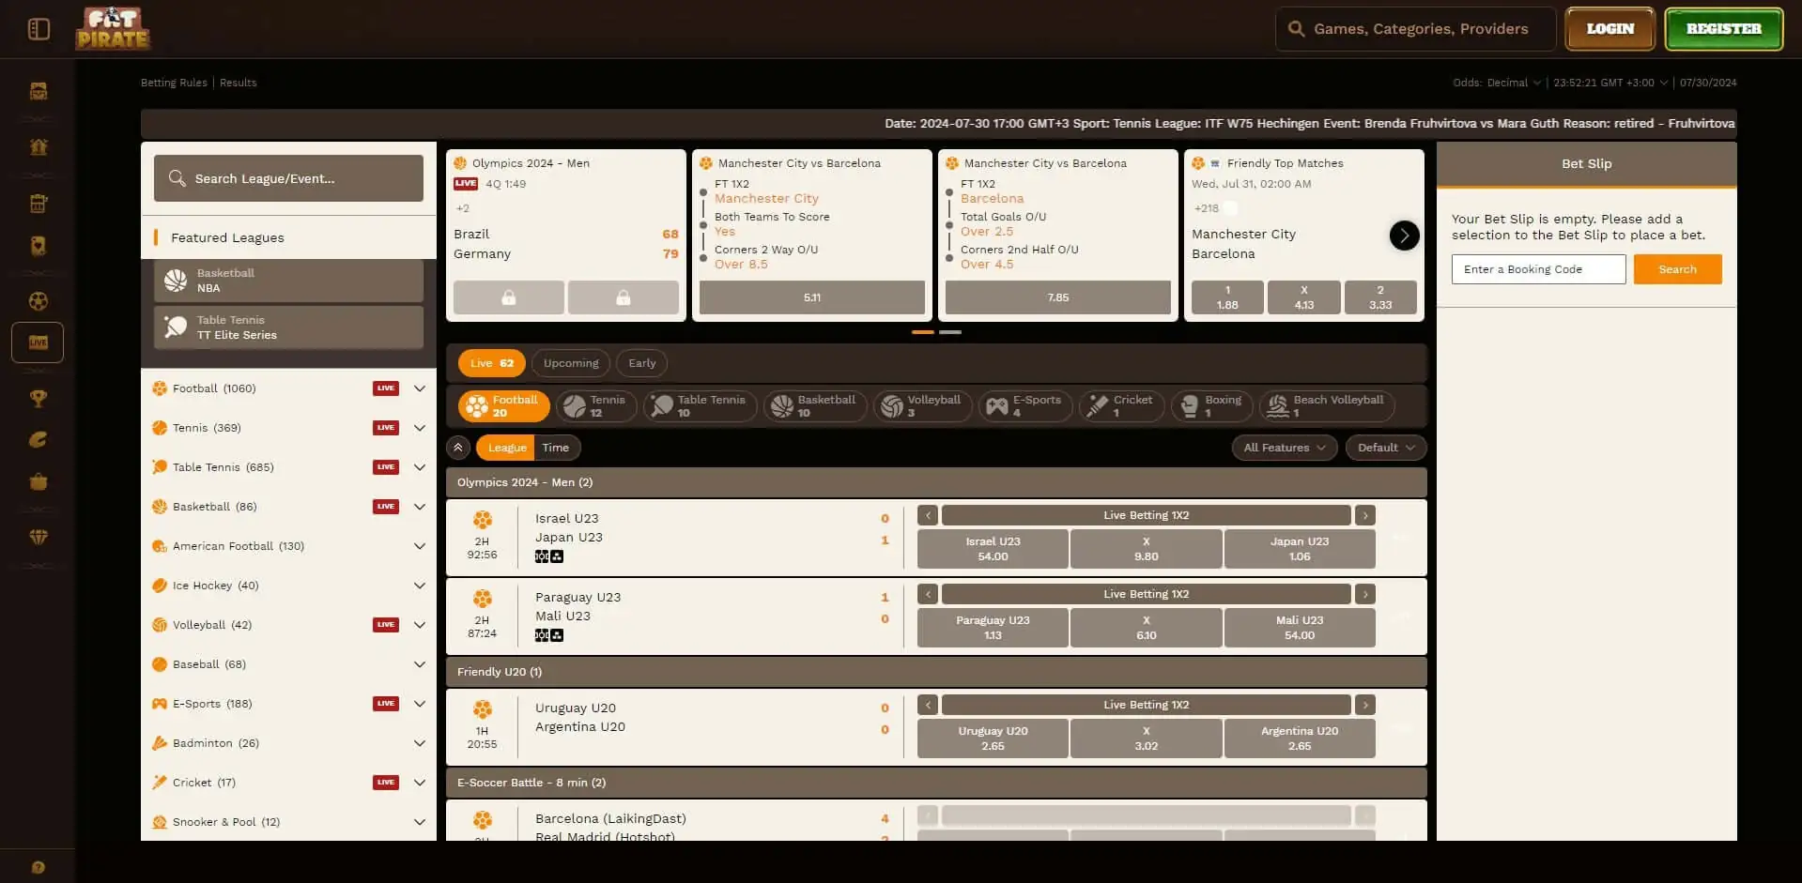The height and width of the screenshot is (883, 1802).
Task: Select the Tennis sport filter showing 12 events
Action: pyautogui.click(x=597, y=405)
